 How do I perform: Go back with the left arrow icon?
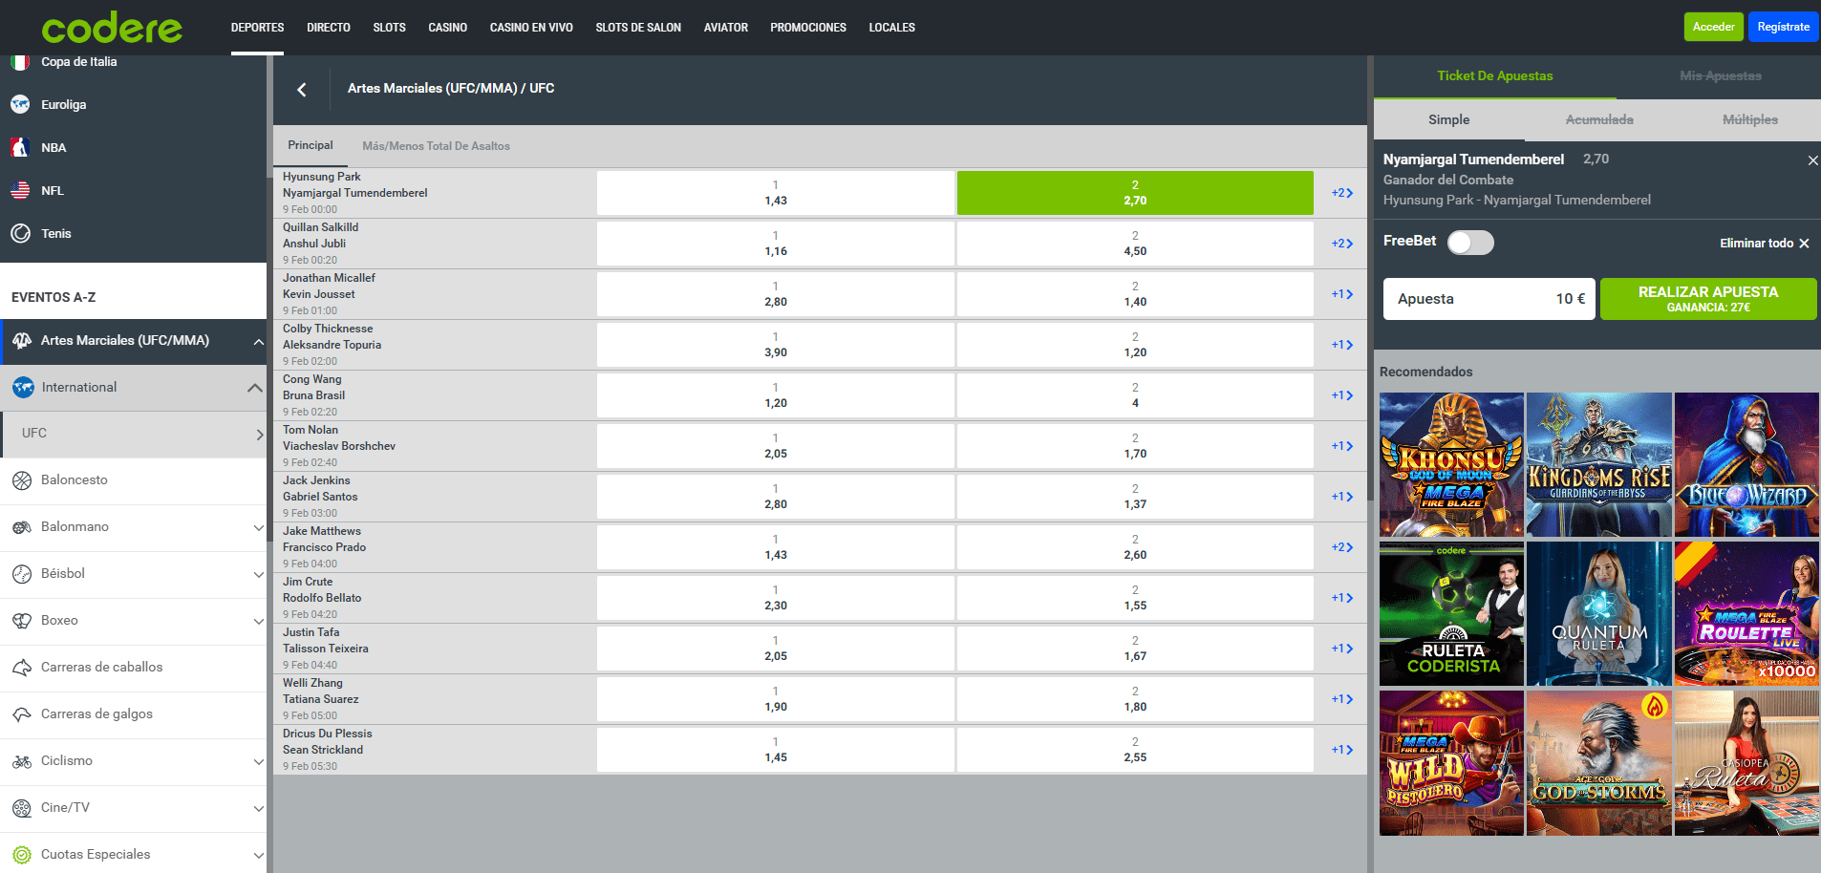(302, 89)
